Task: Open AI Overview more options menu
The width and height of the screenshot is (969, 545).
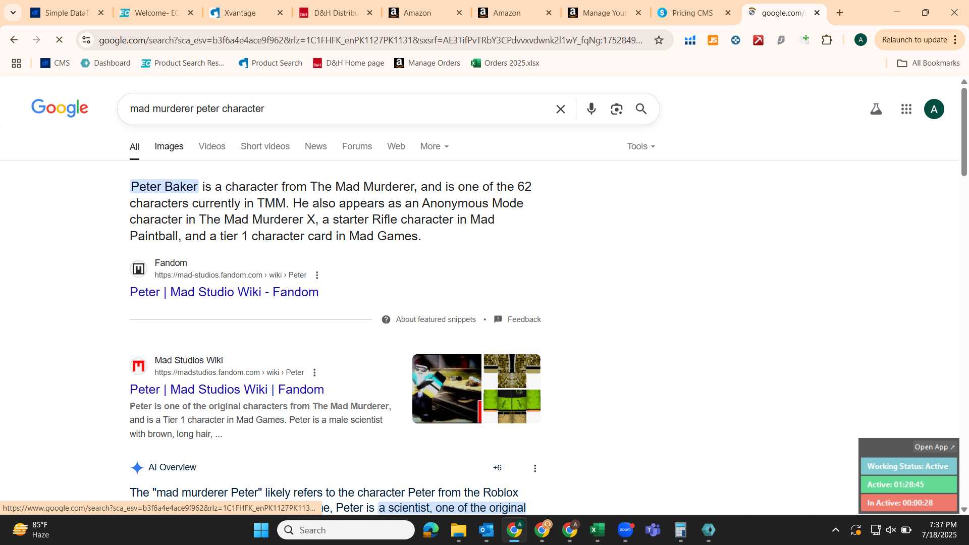Action: tap(535, 468)
